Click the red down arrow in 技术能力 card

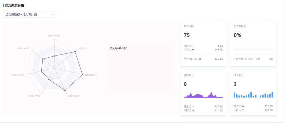[x=243, y=110]
